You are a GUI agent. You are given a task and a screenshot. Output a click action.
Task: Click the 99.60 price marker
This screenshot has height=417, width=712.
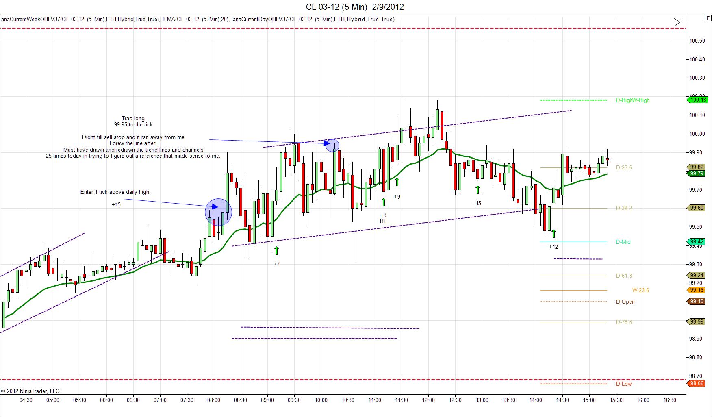pyautogui.click(x=697, y=208)
